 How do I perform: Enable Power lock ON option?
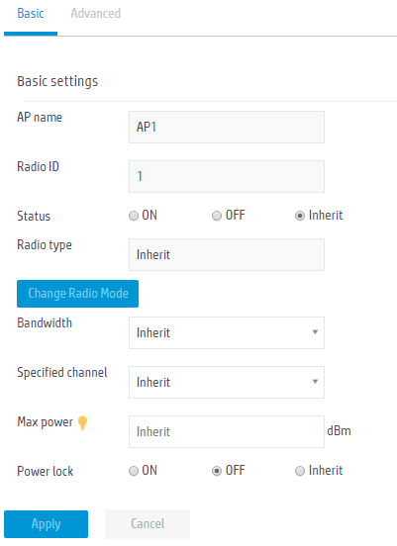click(134, 471)
